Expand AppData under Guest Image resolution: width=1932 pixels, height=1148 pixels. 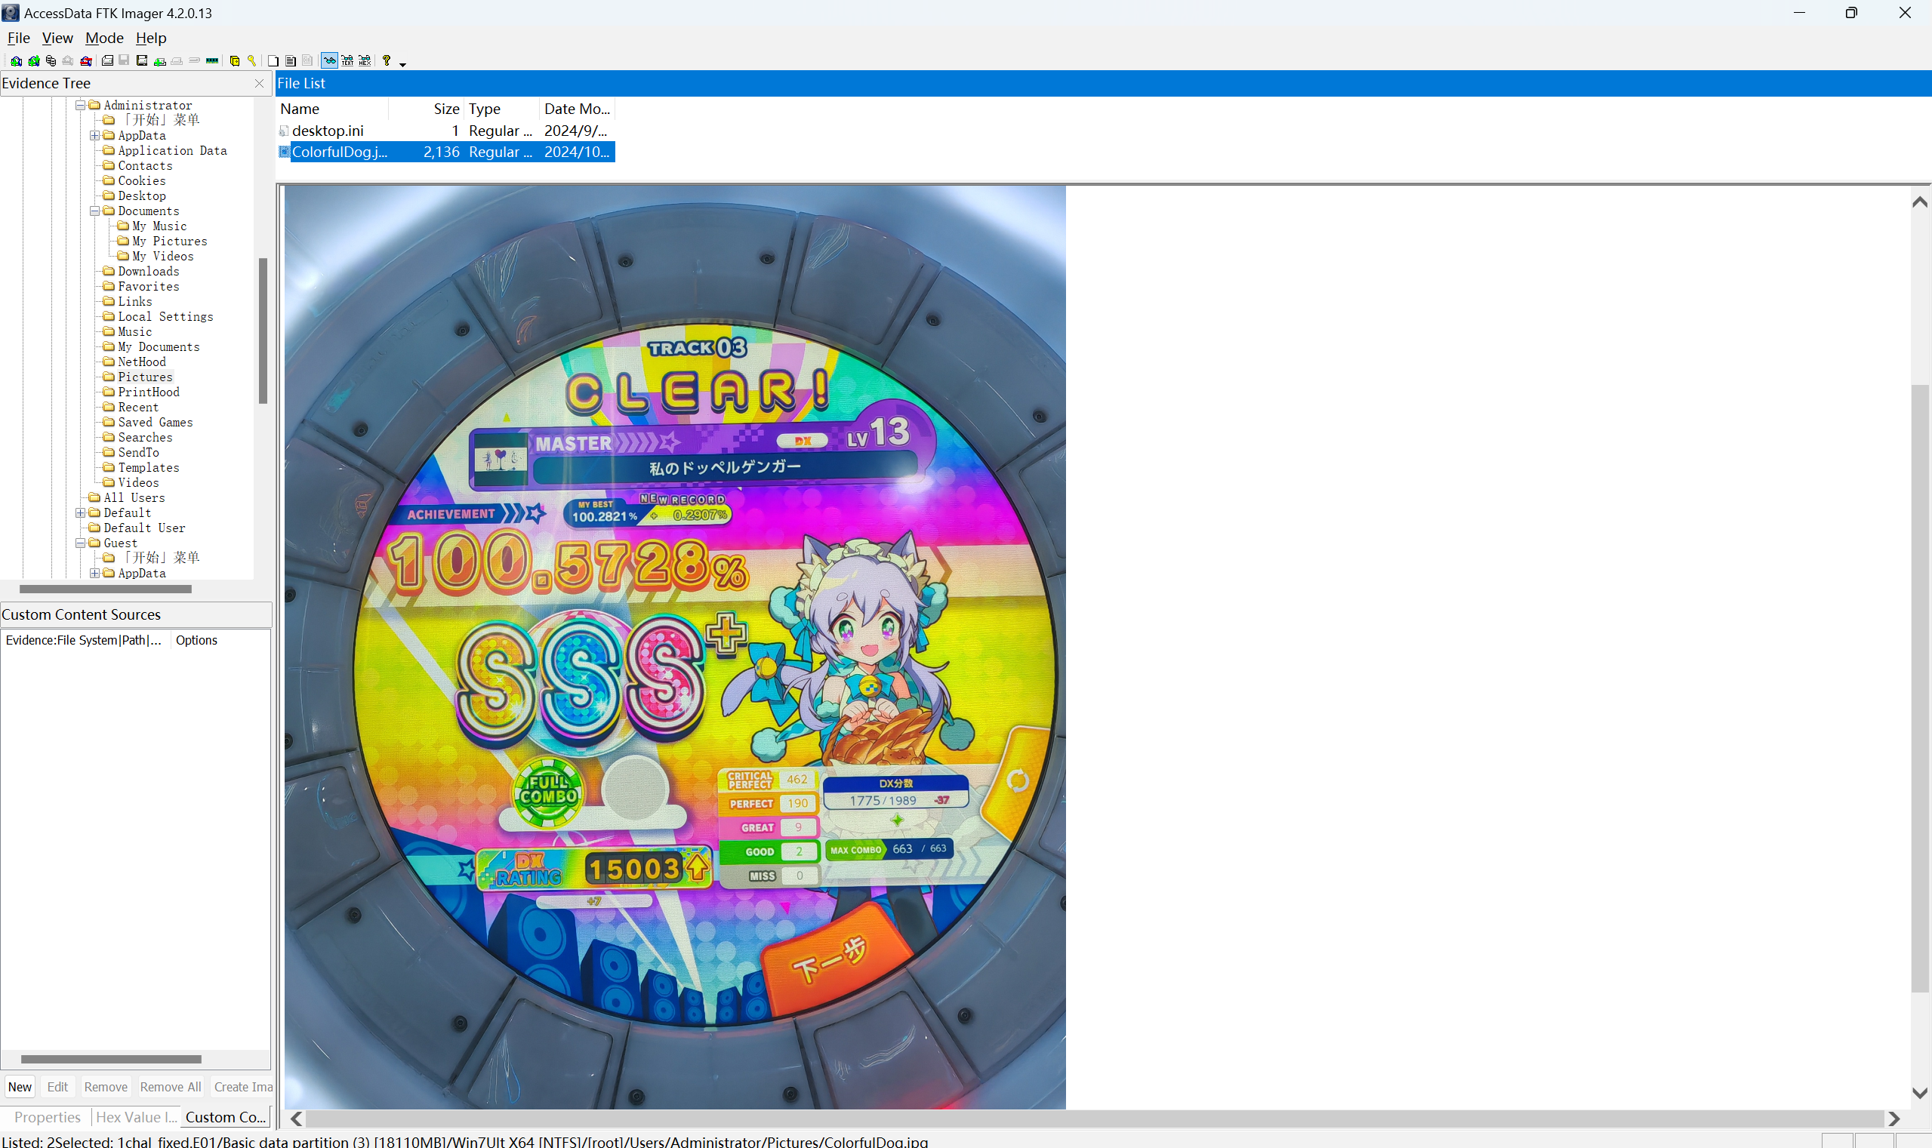click(94, 573)
